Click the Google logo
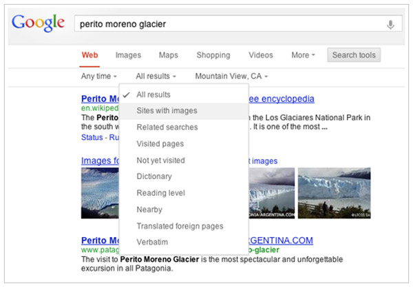The image size is (413, 288). (38, 23)
